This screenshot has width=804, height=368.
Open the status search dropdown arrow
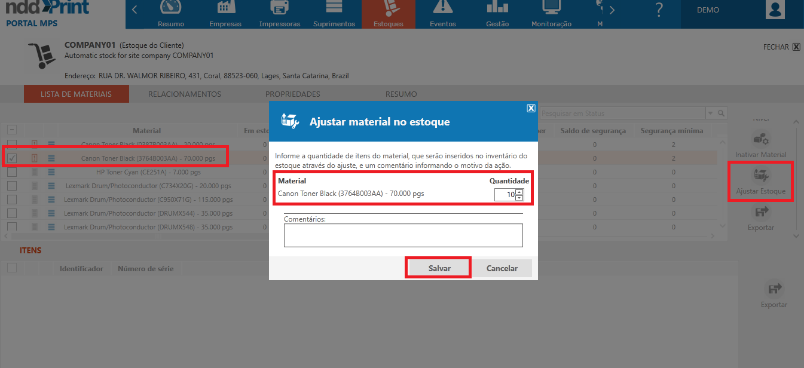[710, 114]
